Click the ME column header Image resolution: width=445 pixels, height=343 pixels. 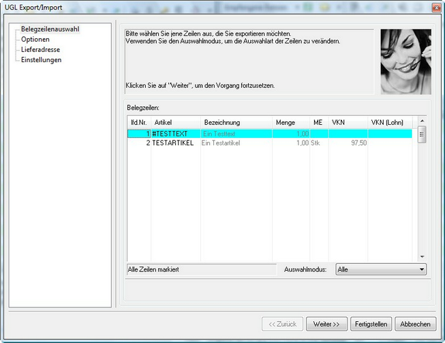(318, 122)
